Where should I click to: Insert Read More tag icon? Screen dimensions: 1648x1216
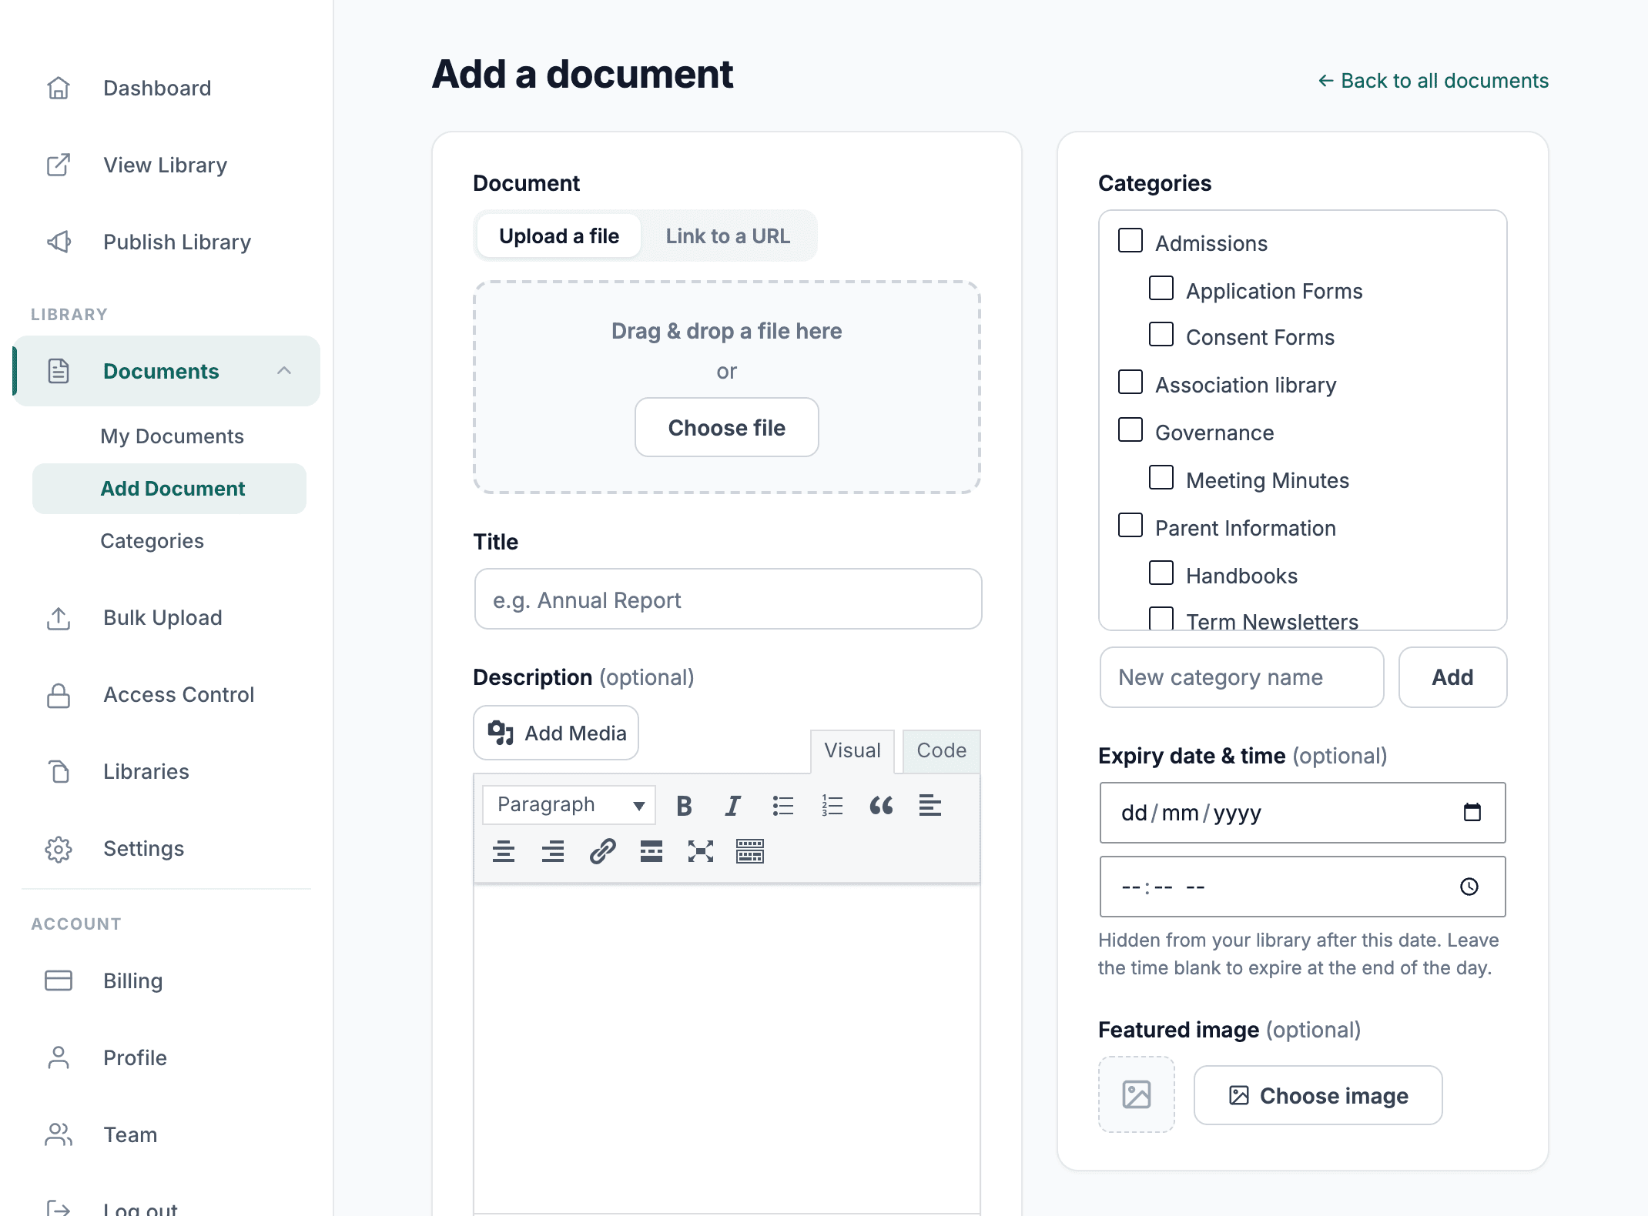tap(651, 852)
